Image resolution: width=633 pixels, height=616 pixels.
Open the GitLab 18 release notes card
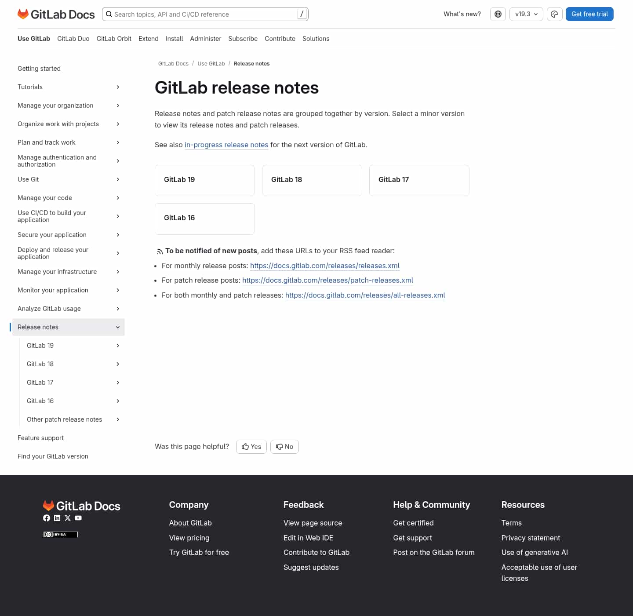(x=312, y=180)
